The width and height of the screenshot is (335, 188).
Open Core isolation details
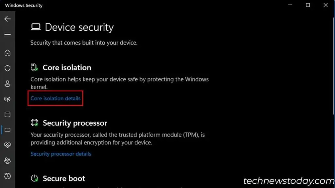coord(55,98)
